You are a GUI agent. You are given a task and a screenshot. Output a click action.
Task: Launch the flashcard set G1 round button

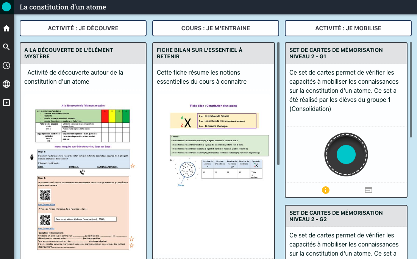[346, 155]
